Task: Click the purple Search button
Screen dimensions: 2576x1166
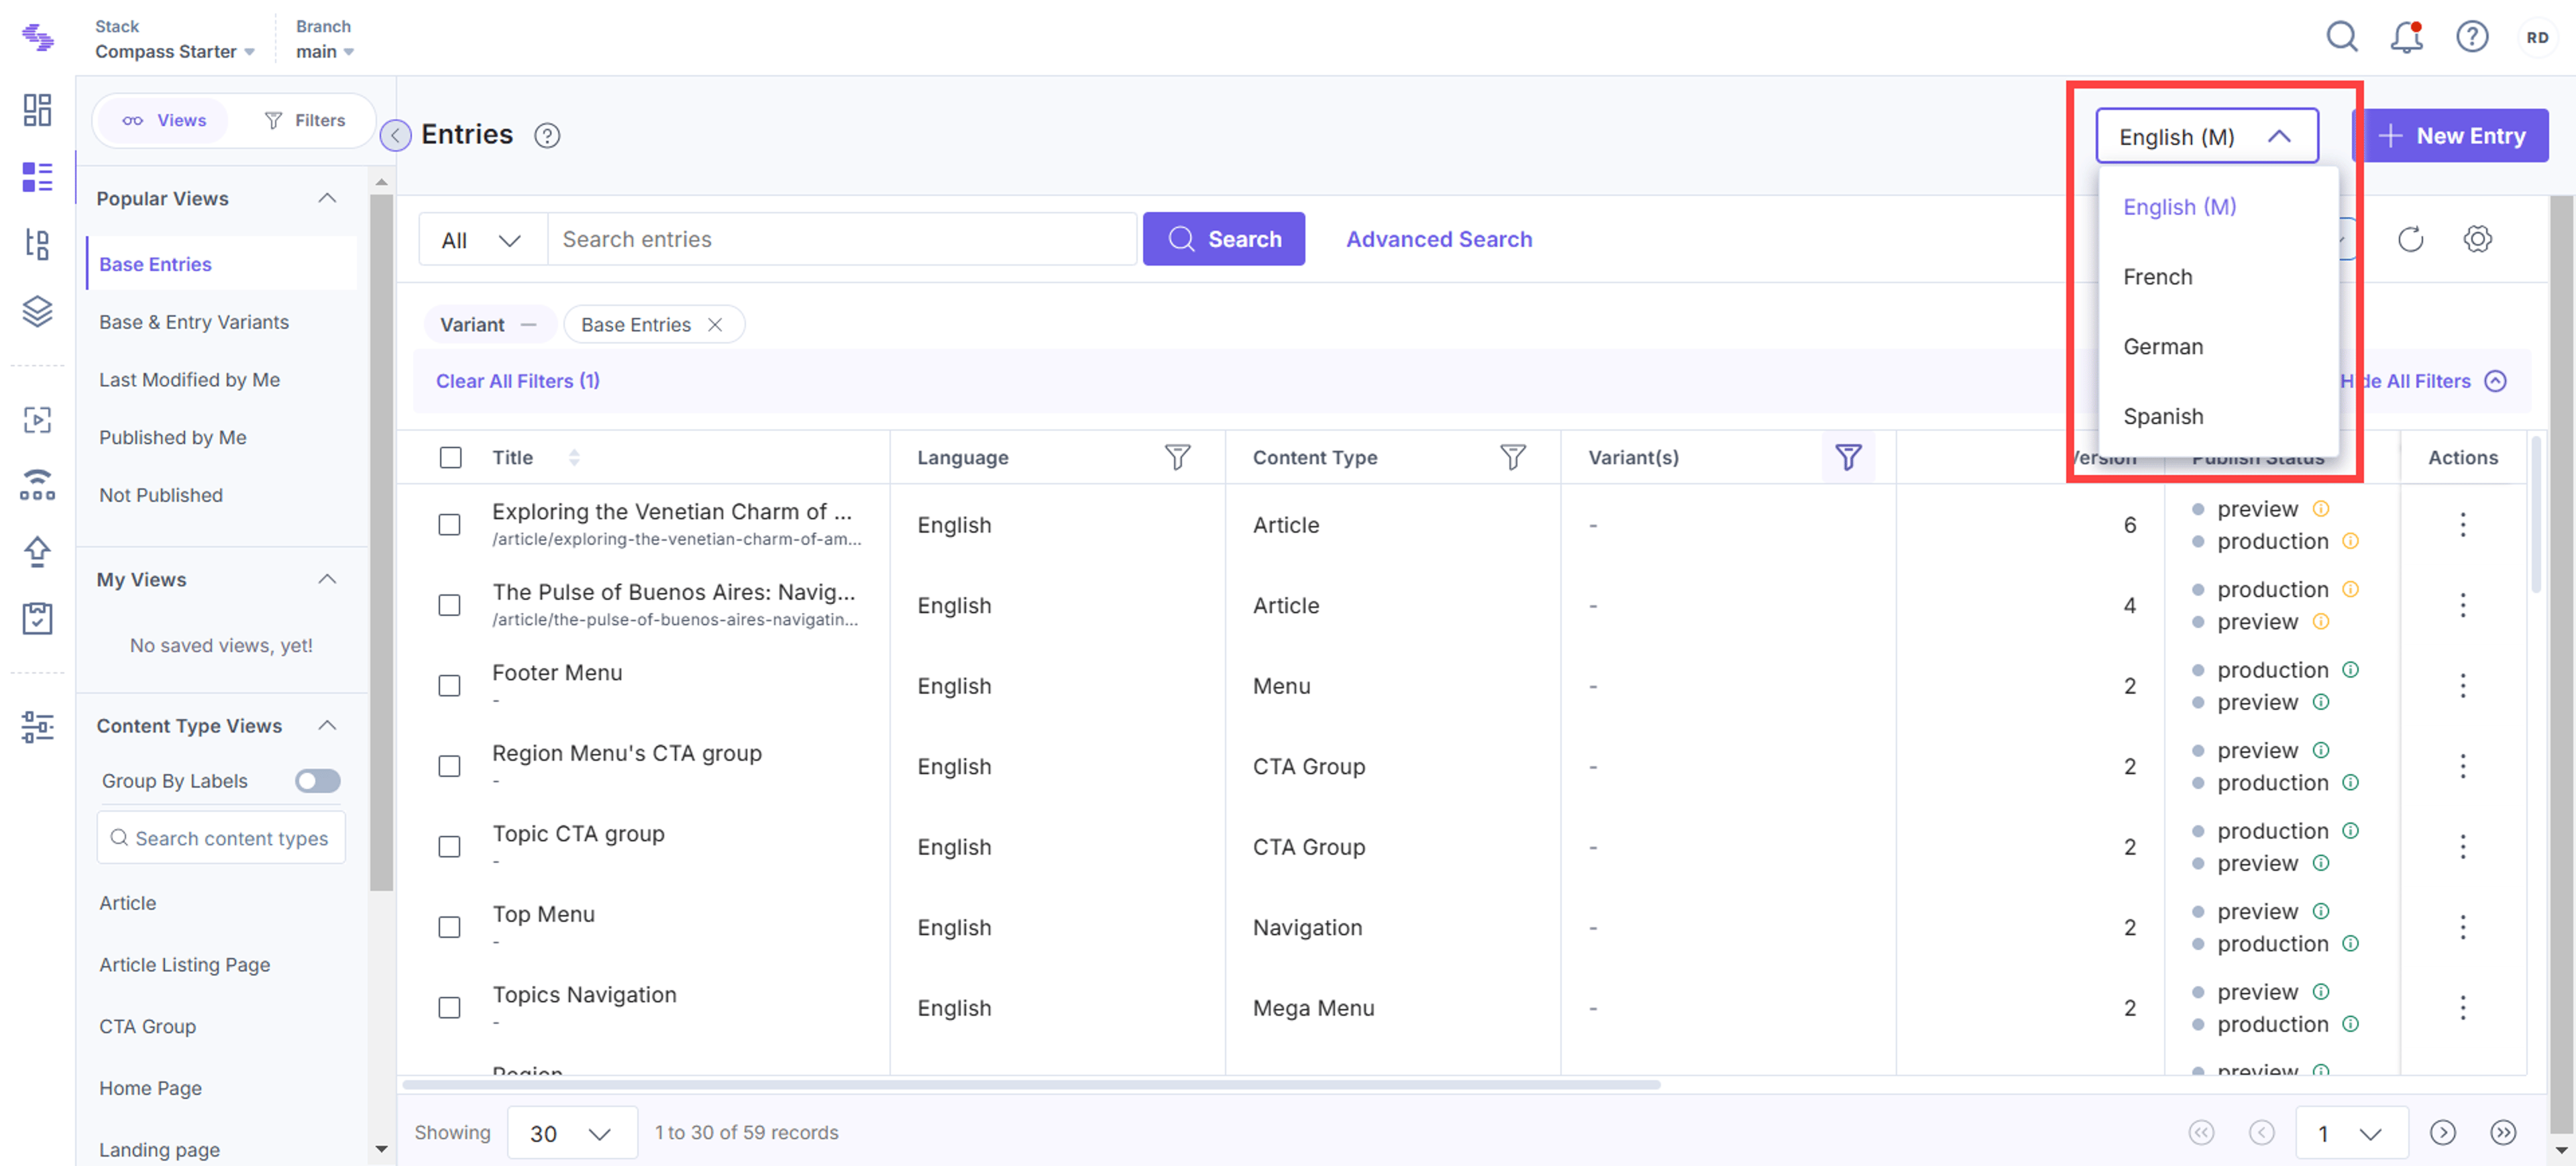Action: pyautogui.click(x=1223, y=239)
